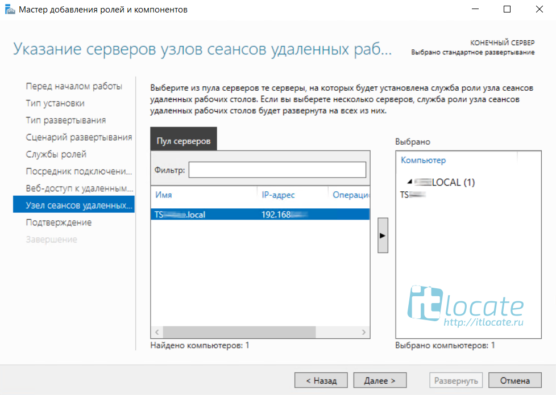
Task: Go back with the "< Назад" button
Action: point(321,380)
